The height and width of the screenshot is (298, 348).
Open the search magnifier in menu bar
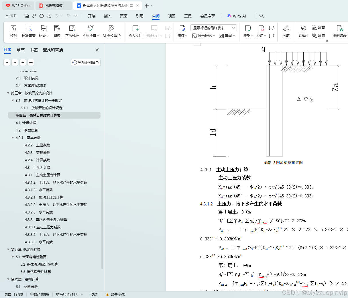262,16
